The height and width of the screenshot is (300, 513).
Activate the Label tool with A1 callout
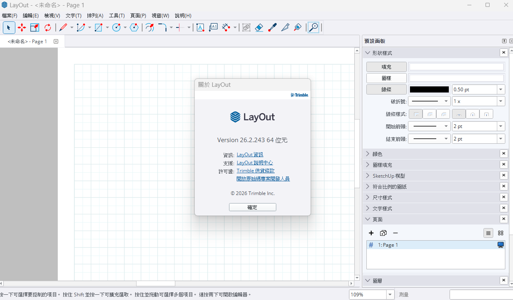point(213,27)
